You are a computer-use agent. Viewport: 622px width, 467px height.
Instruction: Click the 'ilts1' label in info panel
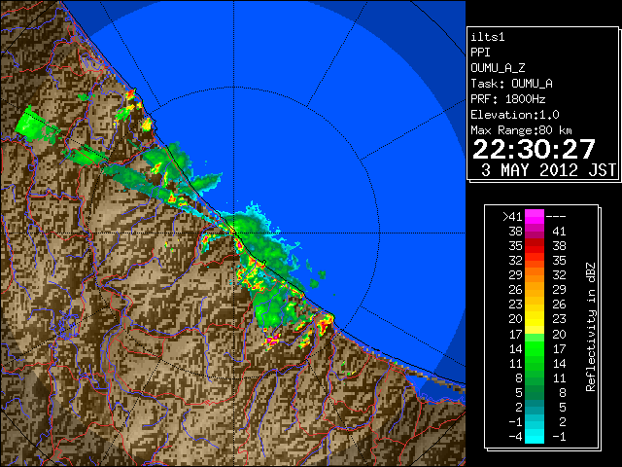tap(488, 37)
